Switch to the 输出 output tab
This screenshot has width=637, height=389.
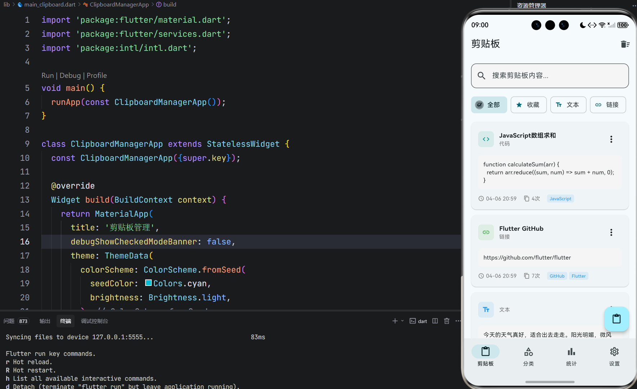(x=45, y=321)
